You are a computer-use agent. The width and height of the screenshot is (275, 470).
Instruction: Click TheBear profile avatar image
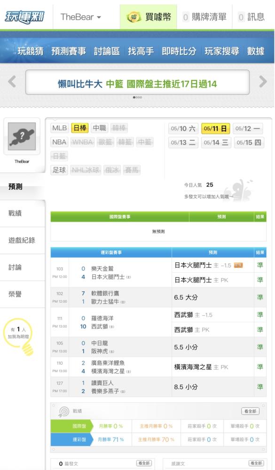(x=22, y=136)
